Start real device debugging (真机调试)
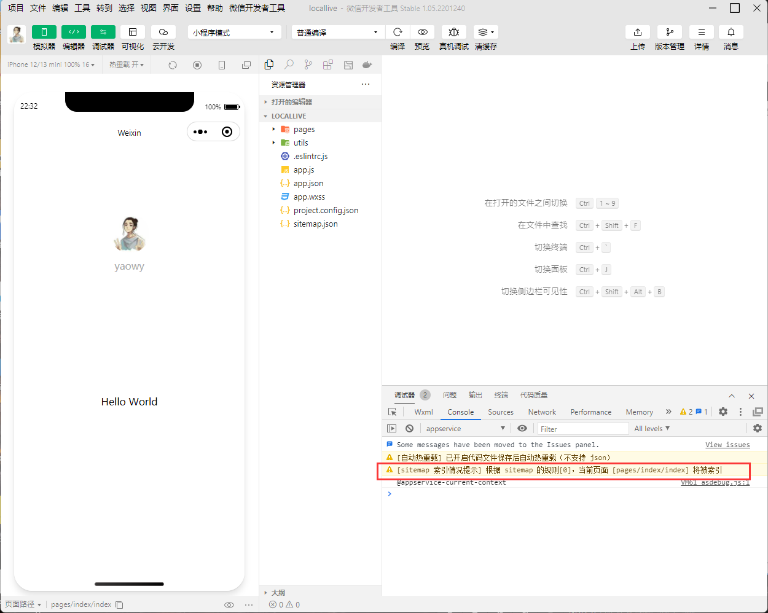Screen dimensions: 768x613 (x=454, y=32)
